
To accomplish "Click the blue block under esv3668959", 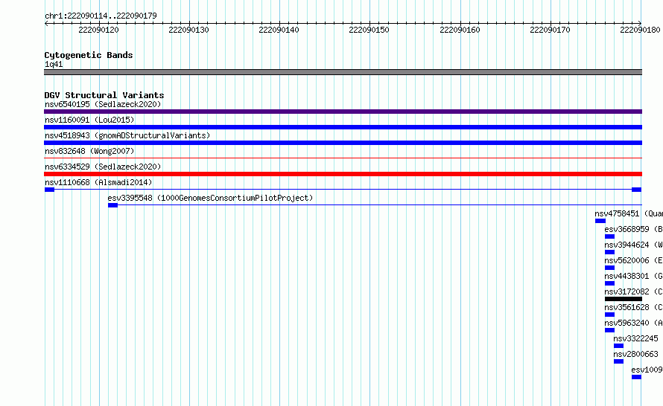I will pos(609,236).
